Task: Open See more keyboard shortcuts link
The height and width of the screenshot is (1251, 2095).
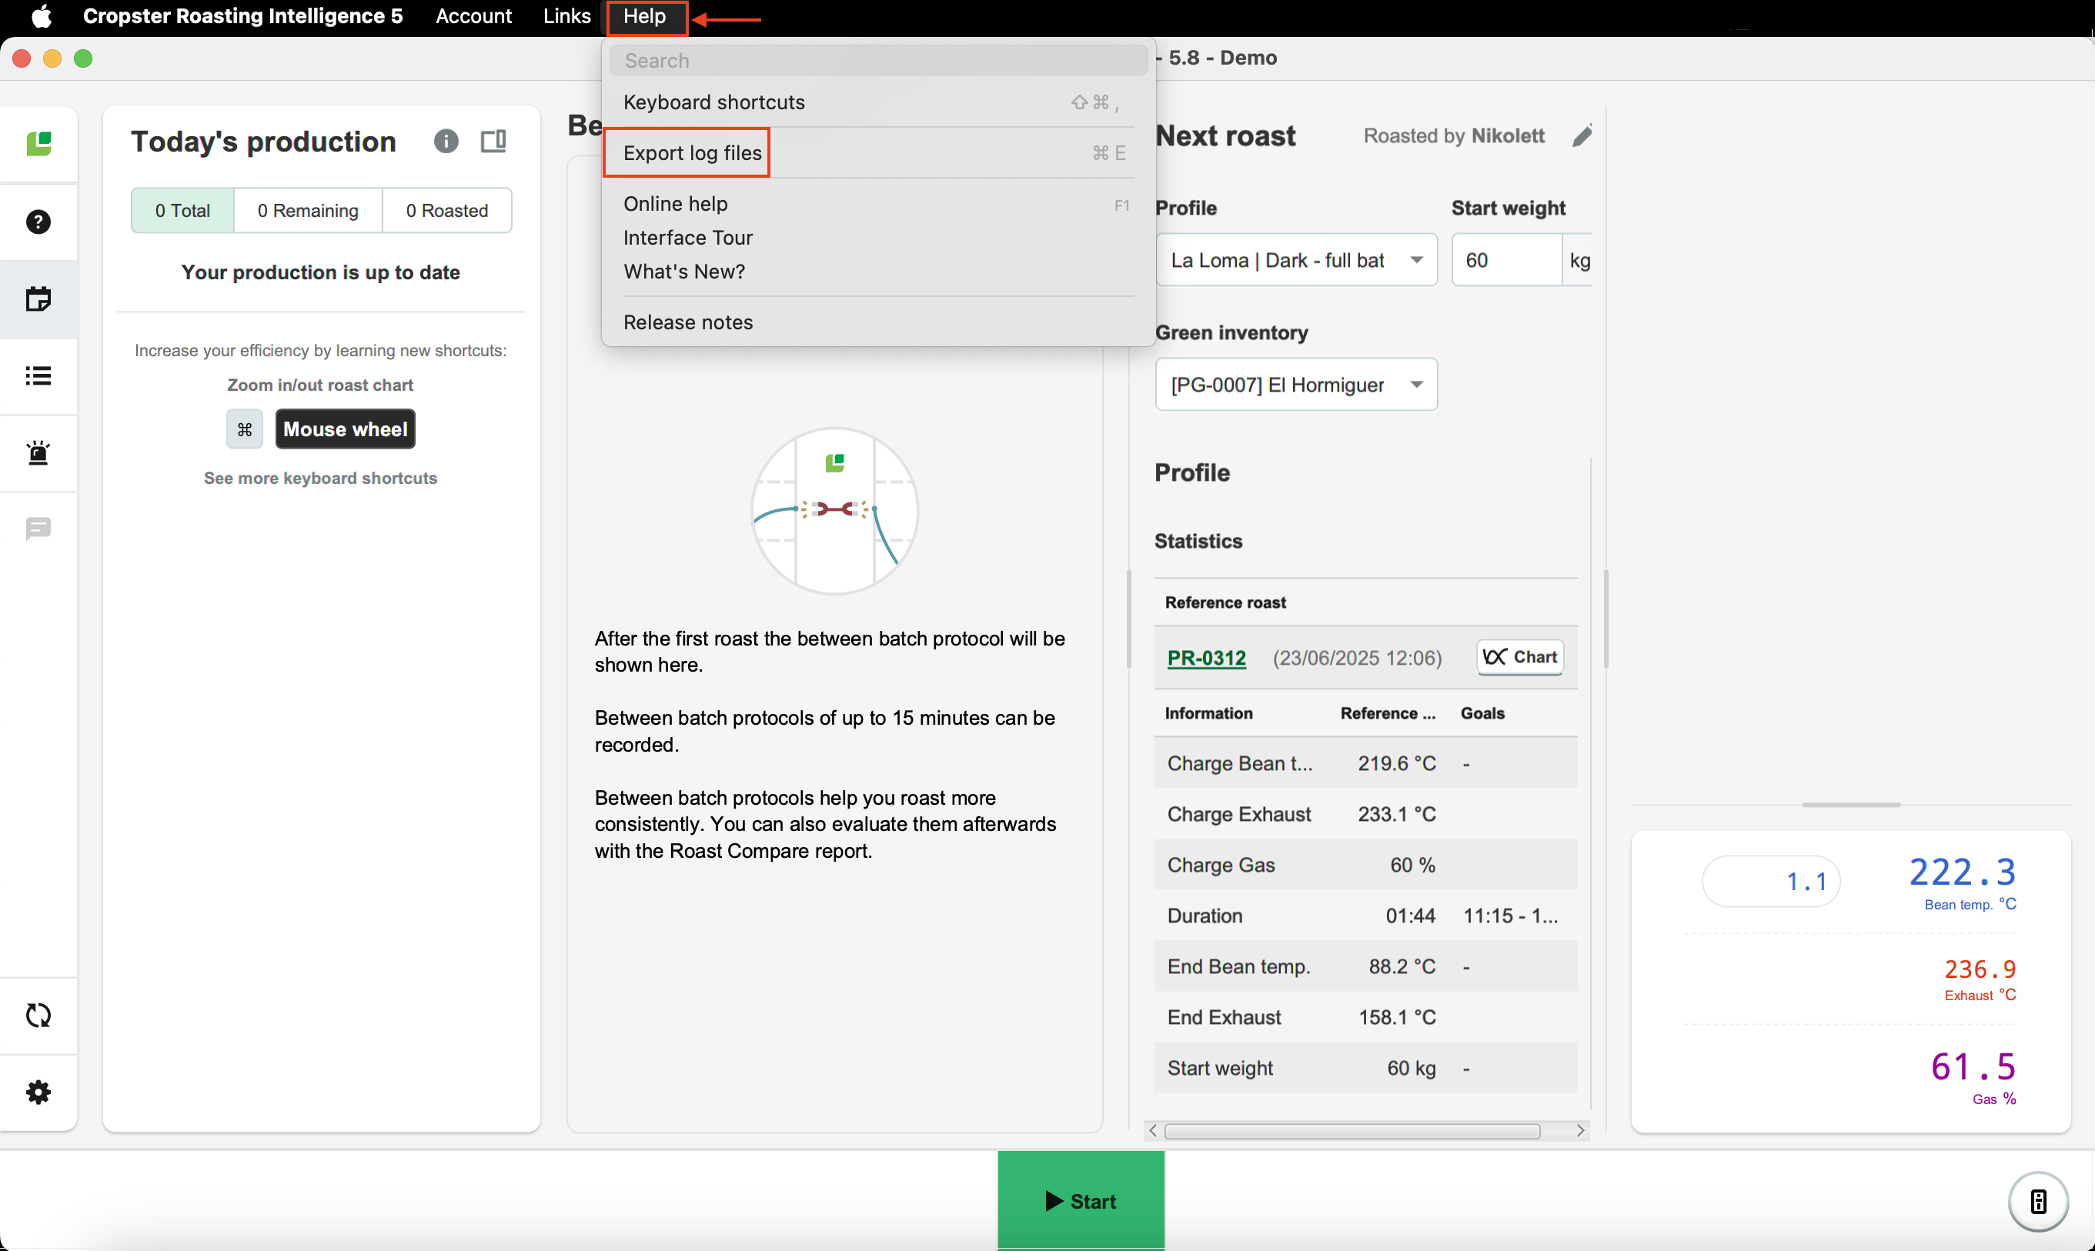Action: (320, 478)
